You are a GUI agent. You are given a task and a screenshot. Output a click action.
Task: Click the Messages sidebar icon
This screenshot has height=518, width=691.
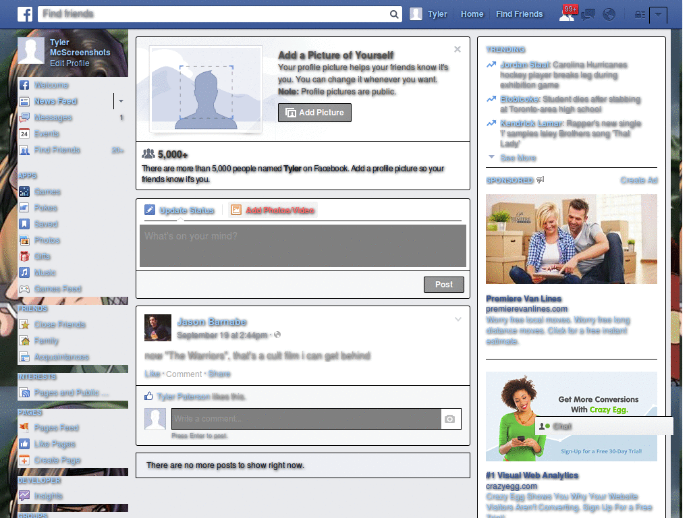click(24, 117)
